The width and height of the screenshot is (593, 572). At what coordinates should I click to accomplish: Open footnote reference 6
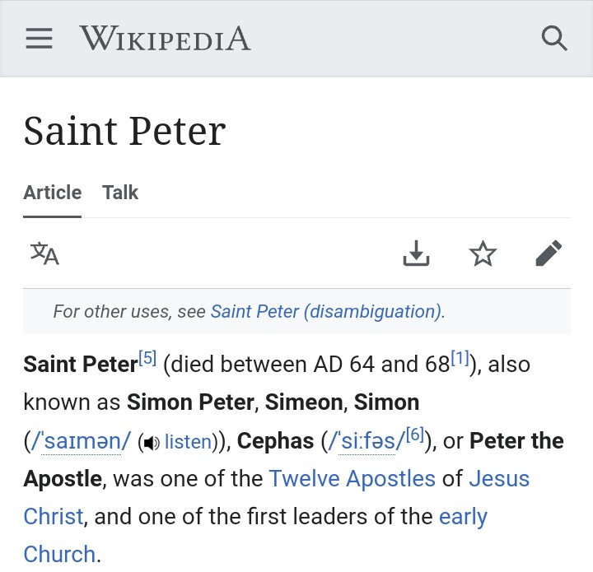(414, 435)
